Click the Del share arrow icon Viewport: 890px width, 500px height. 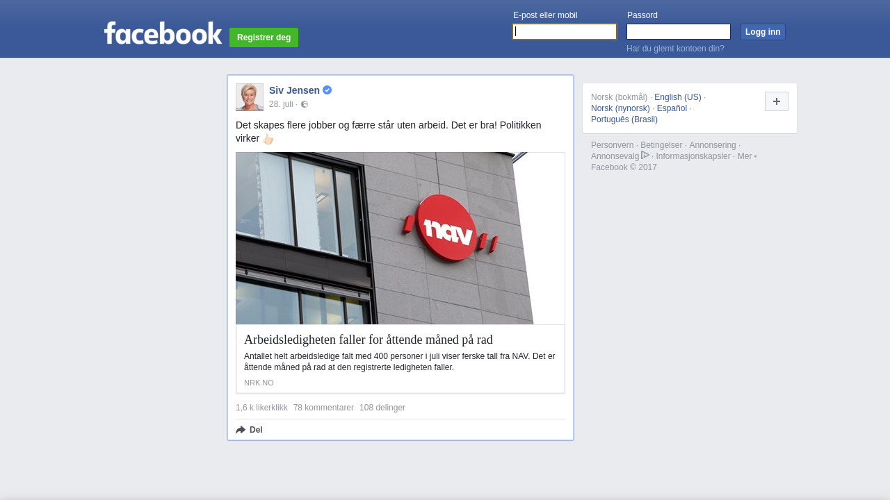pos(241,430)
